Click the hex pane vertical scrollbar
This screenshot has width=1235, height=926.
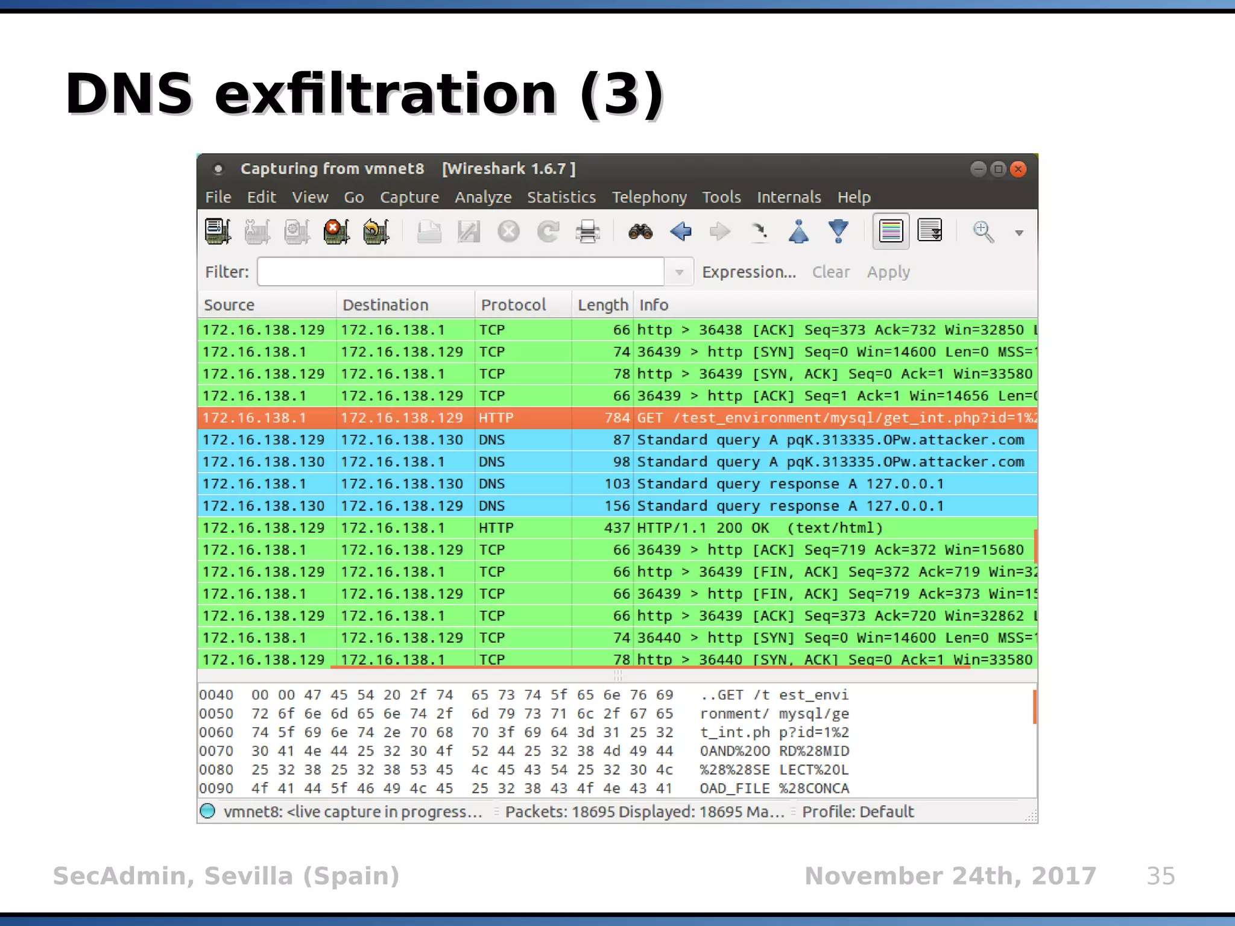click(x=1035, y=707)
